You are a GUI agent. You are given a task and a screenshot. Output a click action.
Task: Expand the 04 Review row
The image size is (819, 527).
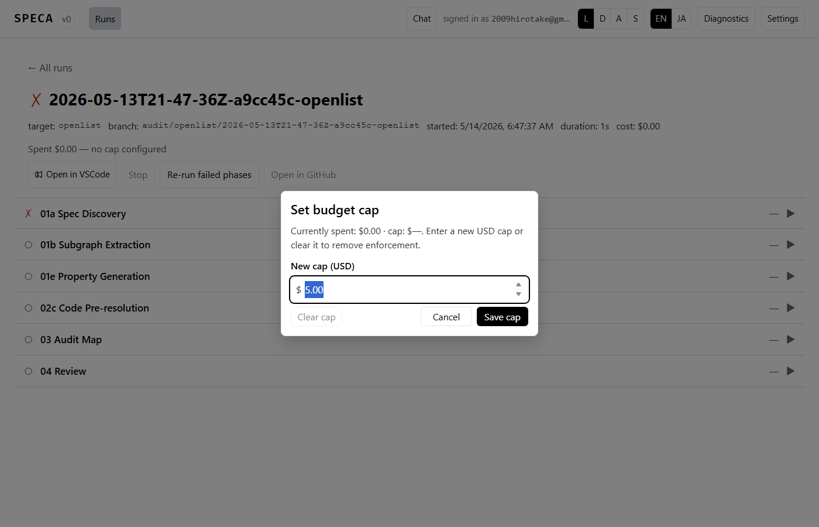point(409,371)
